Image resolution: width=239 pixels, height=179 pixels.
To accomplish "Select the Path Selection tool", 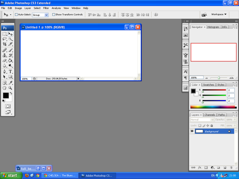I will [x=5, y=77].
